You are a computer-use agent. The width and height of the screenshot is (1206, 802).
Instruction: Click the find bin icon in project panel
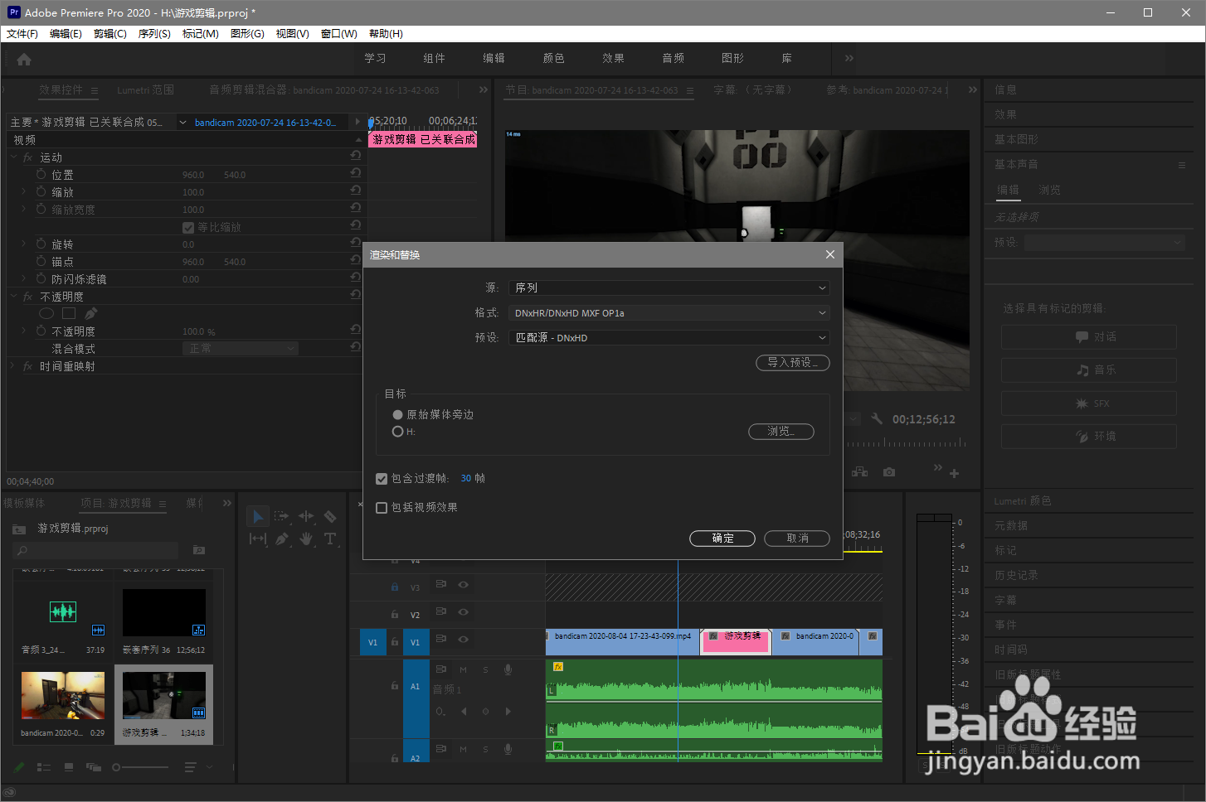(x=199, y=550)
